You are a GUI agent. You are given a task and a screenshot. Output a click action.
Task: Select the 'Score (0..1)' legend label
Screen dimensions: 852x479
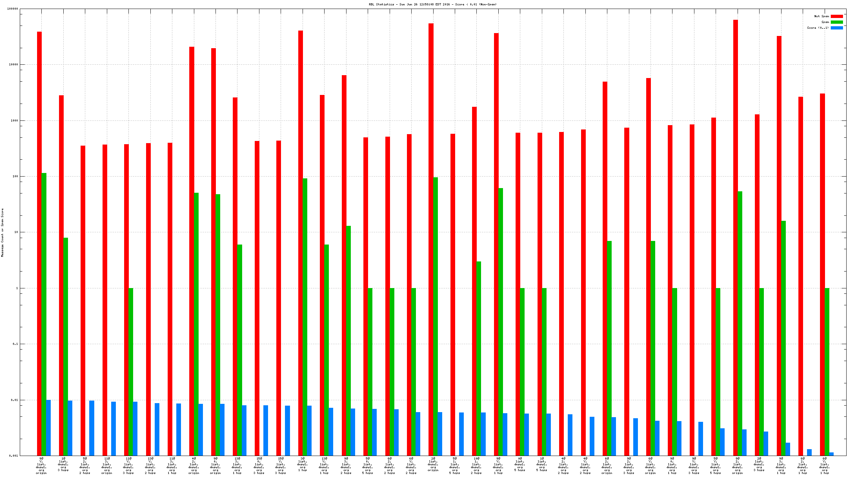tap(818, 28)
